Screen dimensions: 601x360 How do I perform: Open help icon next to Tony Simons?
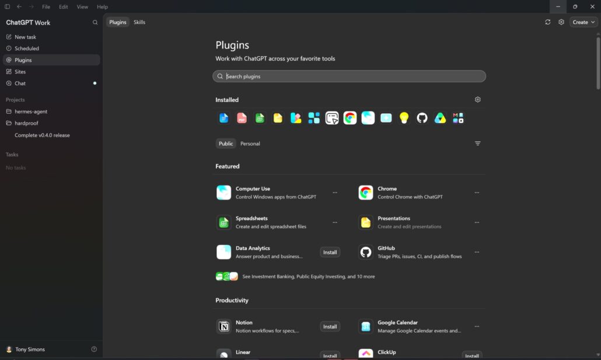[94, 349]
